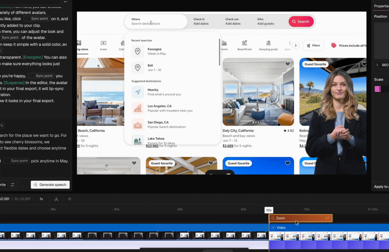389x252 pixels.
Task: Click the $23,965 for 5 nights price
Action: click(161, 146)
